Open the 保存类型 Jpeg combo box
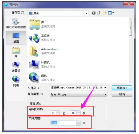Image resolution: width=139 pixels, height=134 pixels. [78, 94]
